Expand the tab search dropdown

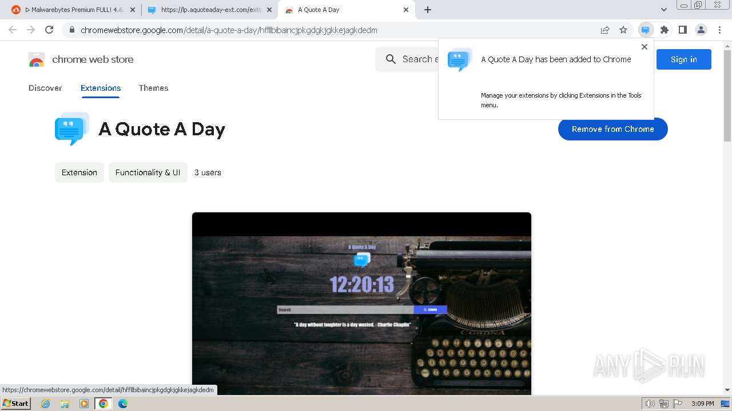(x=663, y=10)
